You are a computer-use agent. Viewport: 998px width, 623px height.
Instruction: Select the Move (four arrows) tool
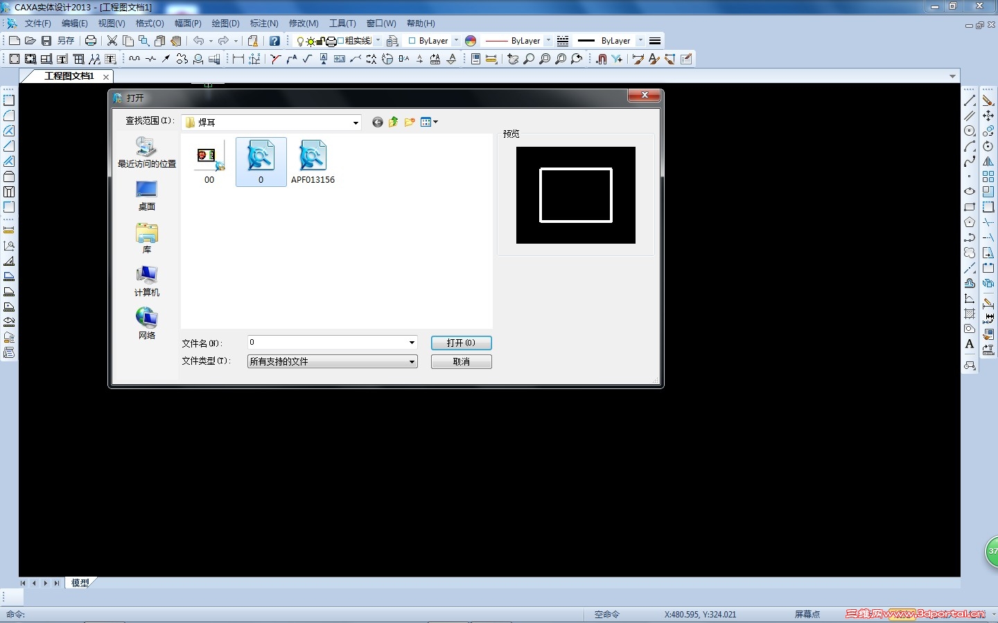coord(988,116)
